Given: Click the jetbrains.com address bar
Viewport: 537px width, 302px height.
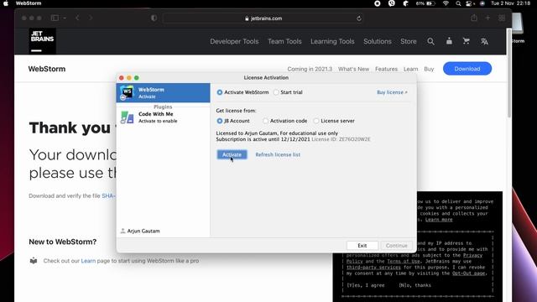Looking at the screenshot, I should pyautogui.click(x=263, y=18).
